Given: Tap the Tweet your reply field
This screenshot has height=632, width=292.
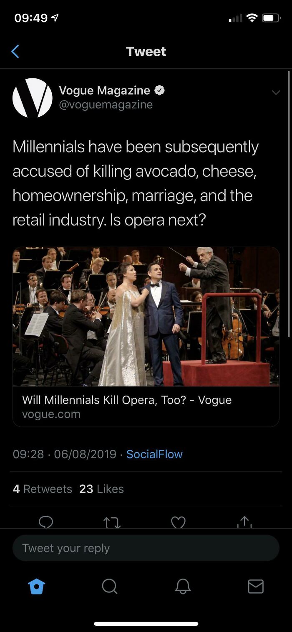Looking at the screenshot, I should tap(146, 548).
